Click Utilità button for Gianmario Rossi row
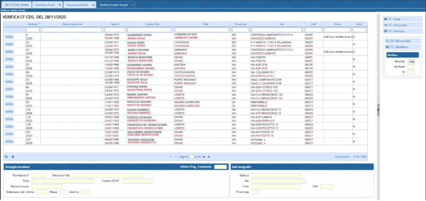Screen dimensions: 426x201 pyautogui.click(x=9, y=37)
